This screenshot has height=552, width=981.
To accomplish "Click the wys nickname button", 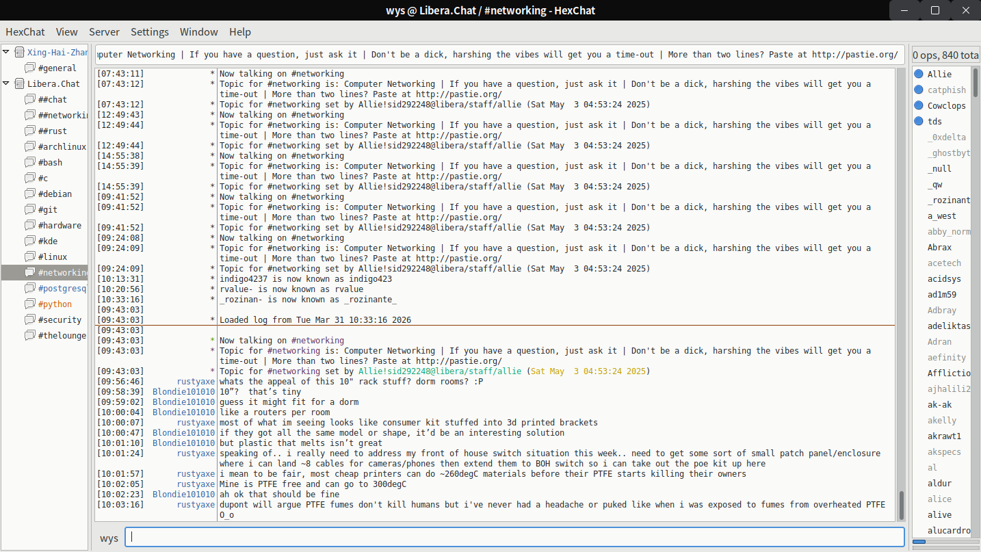I will (x=109, y=538).
